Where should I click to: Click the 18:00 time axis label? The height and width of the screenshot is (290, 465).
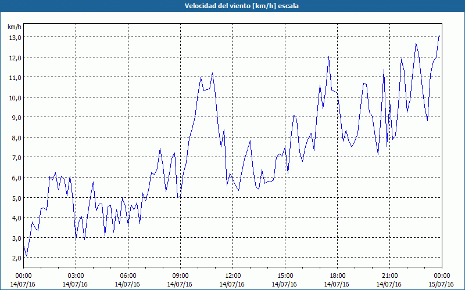[337, 276]
